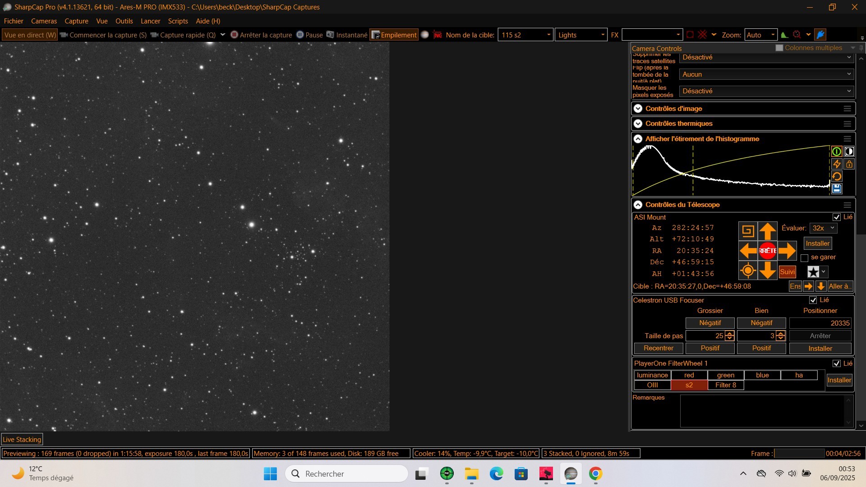The height and width of the screenshot is (487, 866).
Task: Save the histogram stretch via the floppy disk icon
Action: [837, 188]
